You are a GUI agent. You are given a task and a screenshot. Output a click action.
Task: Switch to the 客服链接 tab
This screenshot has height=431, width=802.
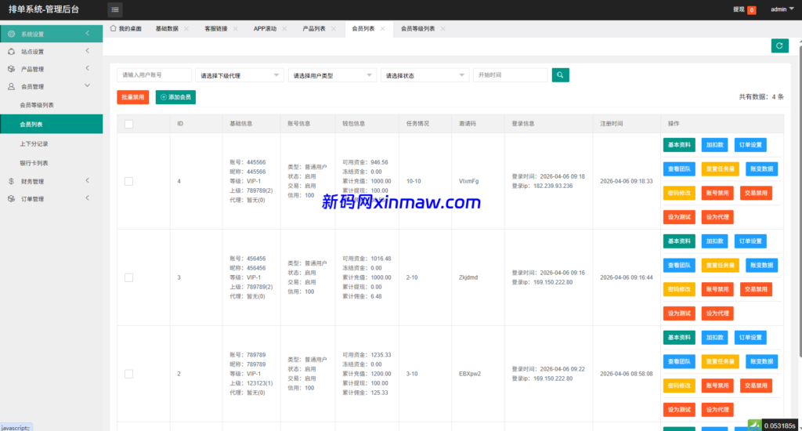(216, 29)
